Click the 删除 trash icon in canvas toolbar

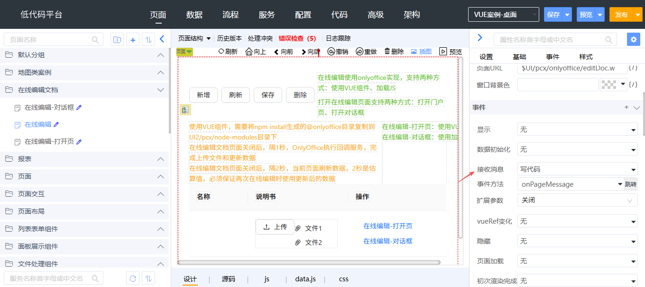pos(387,51)
